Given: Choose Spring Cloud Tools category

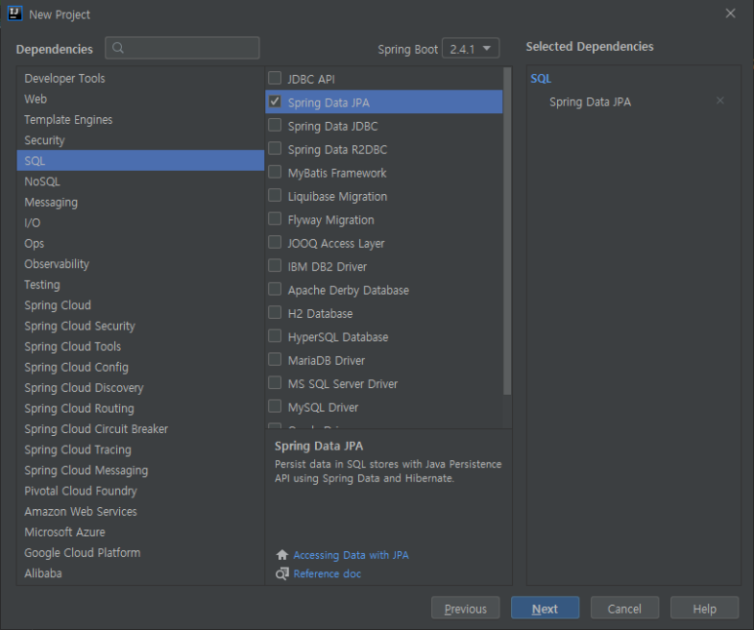Looking at the screenshot, I should point(140,347).
